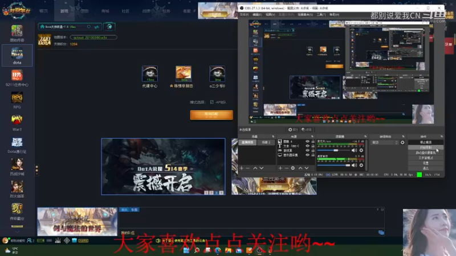The image size is (456, 256).
Task: Open taskbar search magnifier icon
Action: (197, 250)
